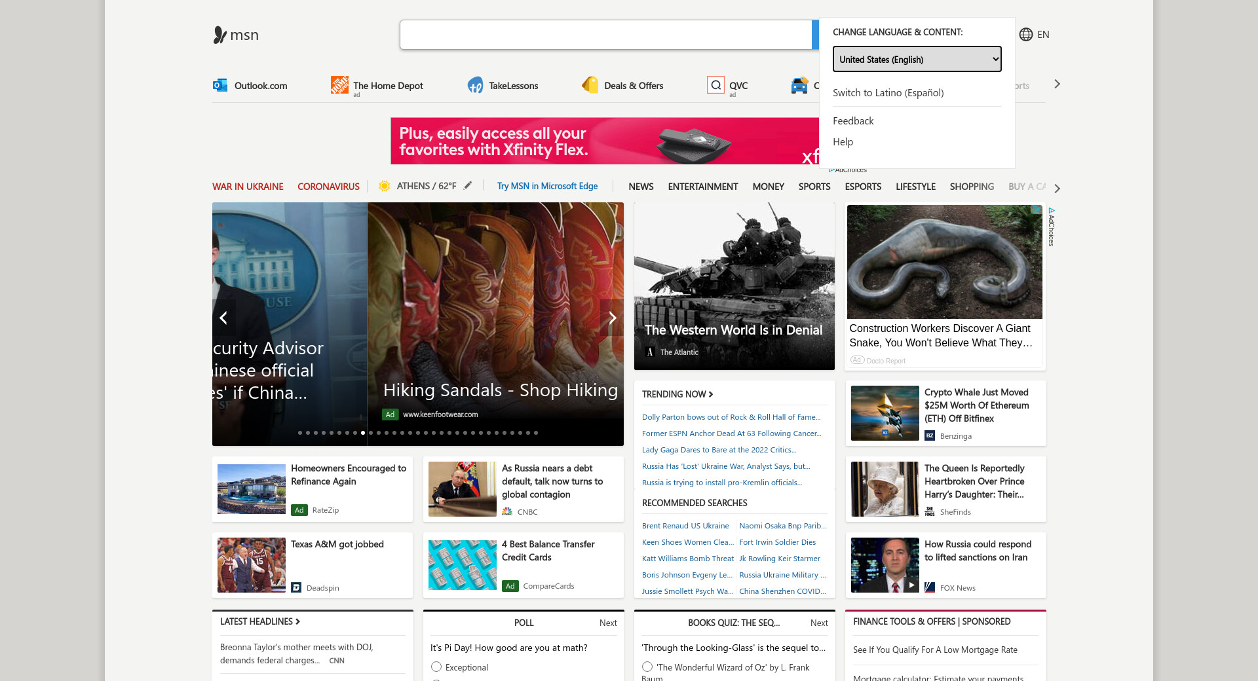Edit weather location with pencil icon
This screenshot has height=681, width=1258.
coord(468,186)
